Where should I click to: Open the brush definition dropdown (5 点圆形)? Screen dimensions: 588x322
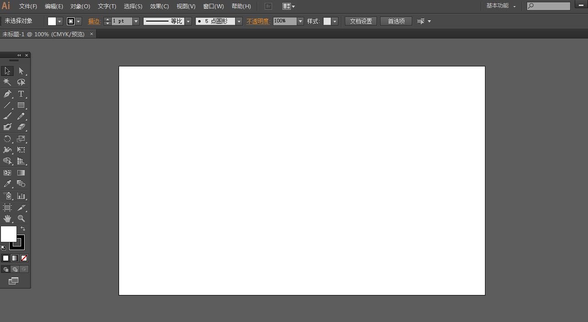coord(239,22)
